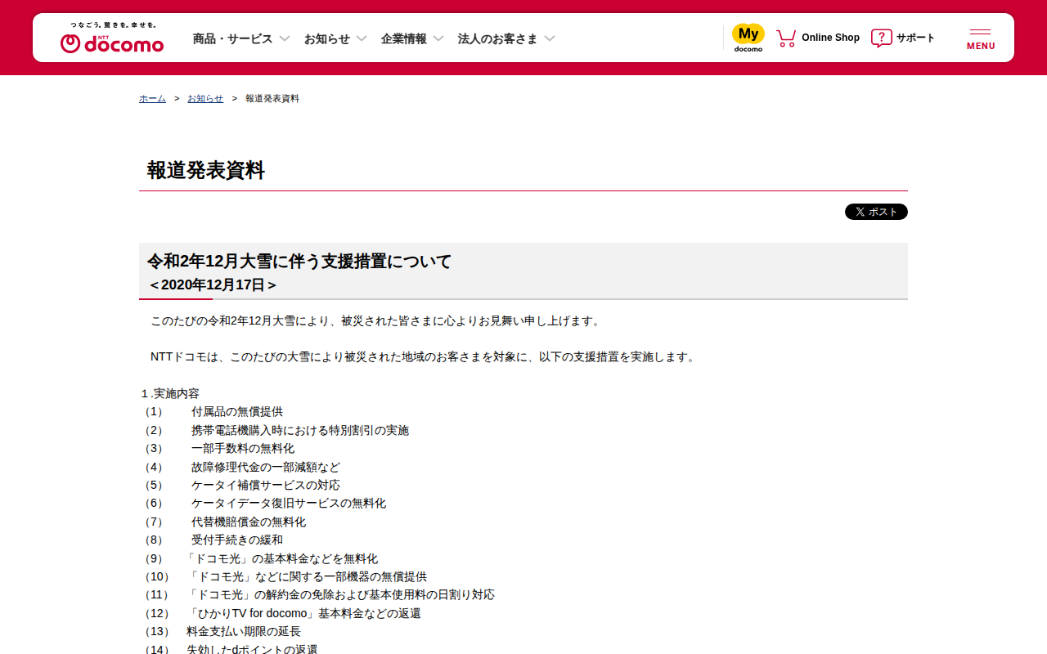Click item 故障修理代金の一部減額など
1047x654 pixels.
coord(266,467)
